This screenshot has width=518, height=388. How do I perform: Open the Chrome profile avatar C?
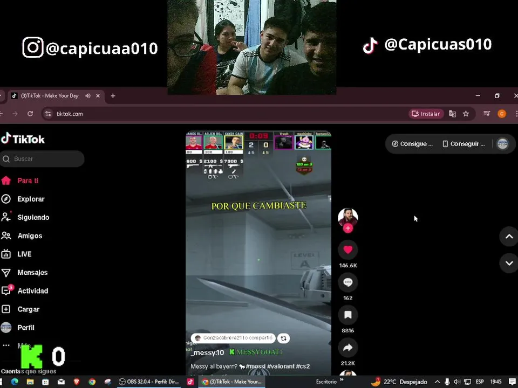tap(502, 114)
